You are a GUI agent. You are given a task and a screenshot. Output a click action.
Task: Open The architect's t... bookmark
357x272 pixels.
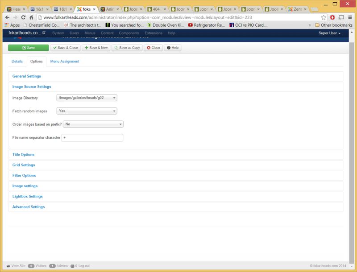83,25
